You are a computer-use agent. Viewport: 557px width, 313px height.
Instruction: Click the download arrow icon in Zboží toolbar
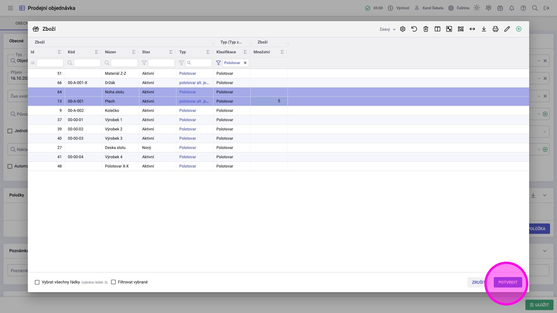484,29
